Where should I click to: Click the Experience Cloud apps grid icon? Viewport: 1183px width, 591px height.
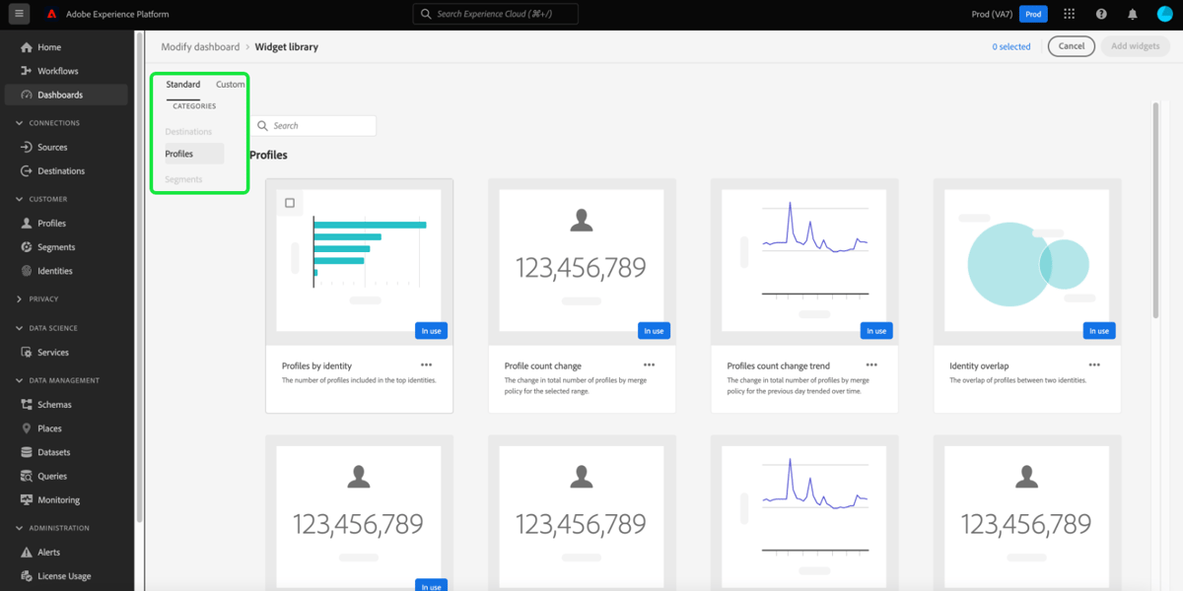click(1070, 13)
